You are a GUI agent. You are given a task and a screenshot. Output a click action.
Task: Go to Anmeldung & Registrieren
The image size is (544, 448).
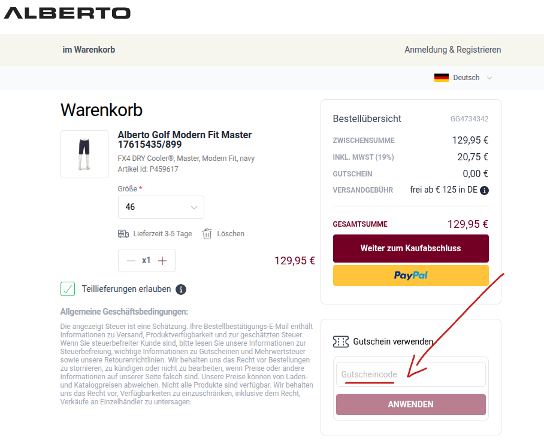point(452,50)
